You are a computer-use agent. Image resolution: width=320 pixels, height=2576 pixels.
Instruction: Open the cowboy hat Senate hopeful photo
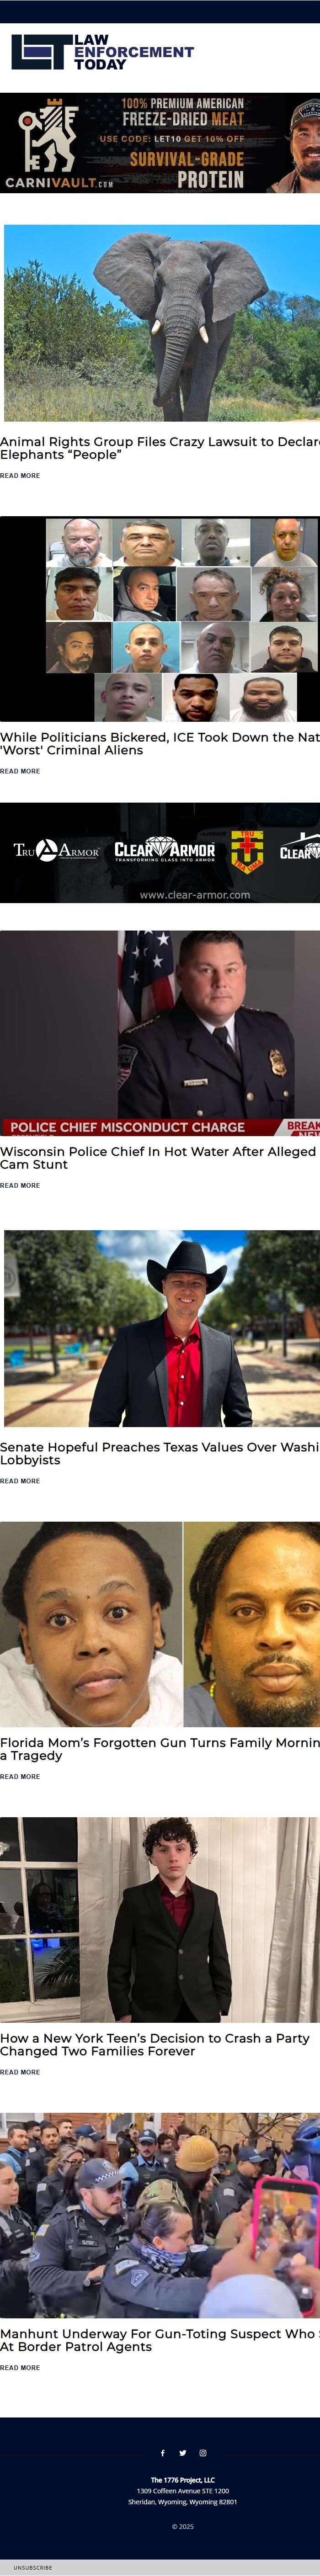click(x=162, y=1328)
